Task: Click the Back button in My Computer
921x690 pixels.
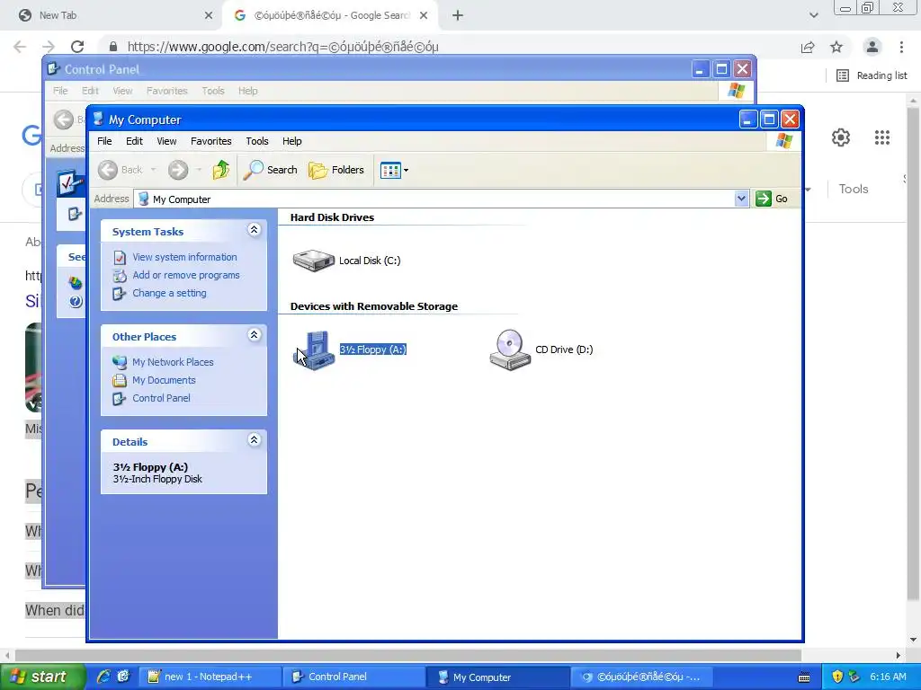Action: click(x=121, y=170)
